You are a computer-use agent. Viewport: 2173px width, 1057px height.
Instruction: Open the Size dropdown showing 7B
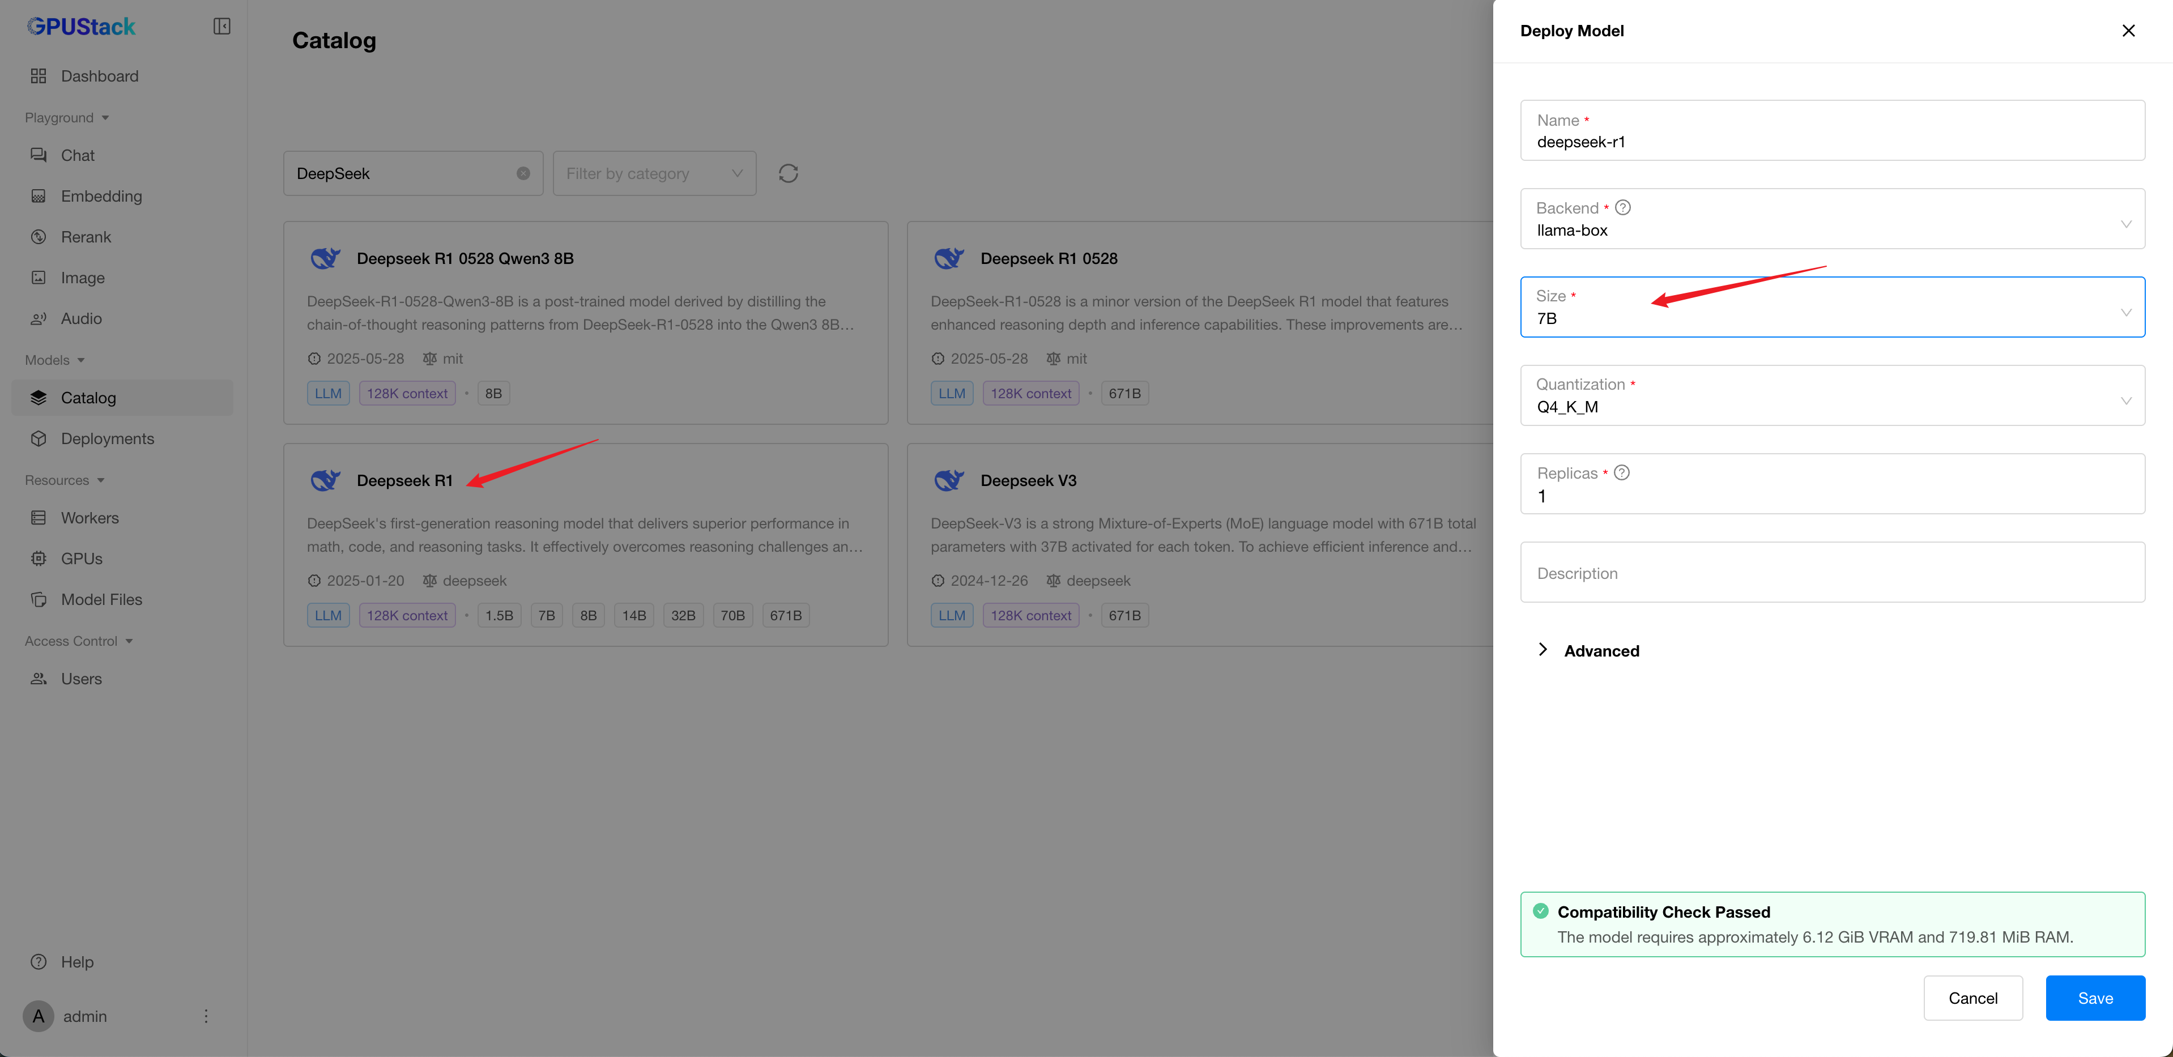click(x=1831, y=308)
